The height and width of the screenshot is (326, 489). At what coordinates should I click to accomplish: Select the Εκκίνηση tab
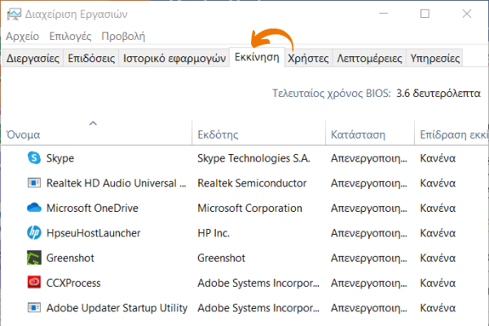(x=257, y=57)
